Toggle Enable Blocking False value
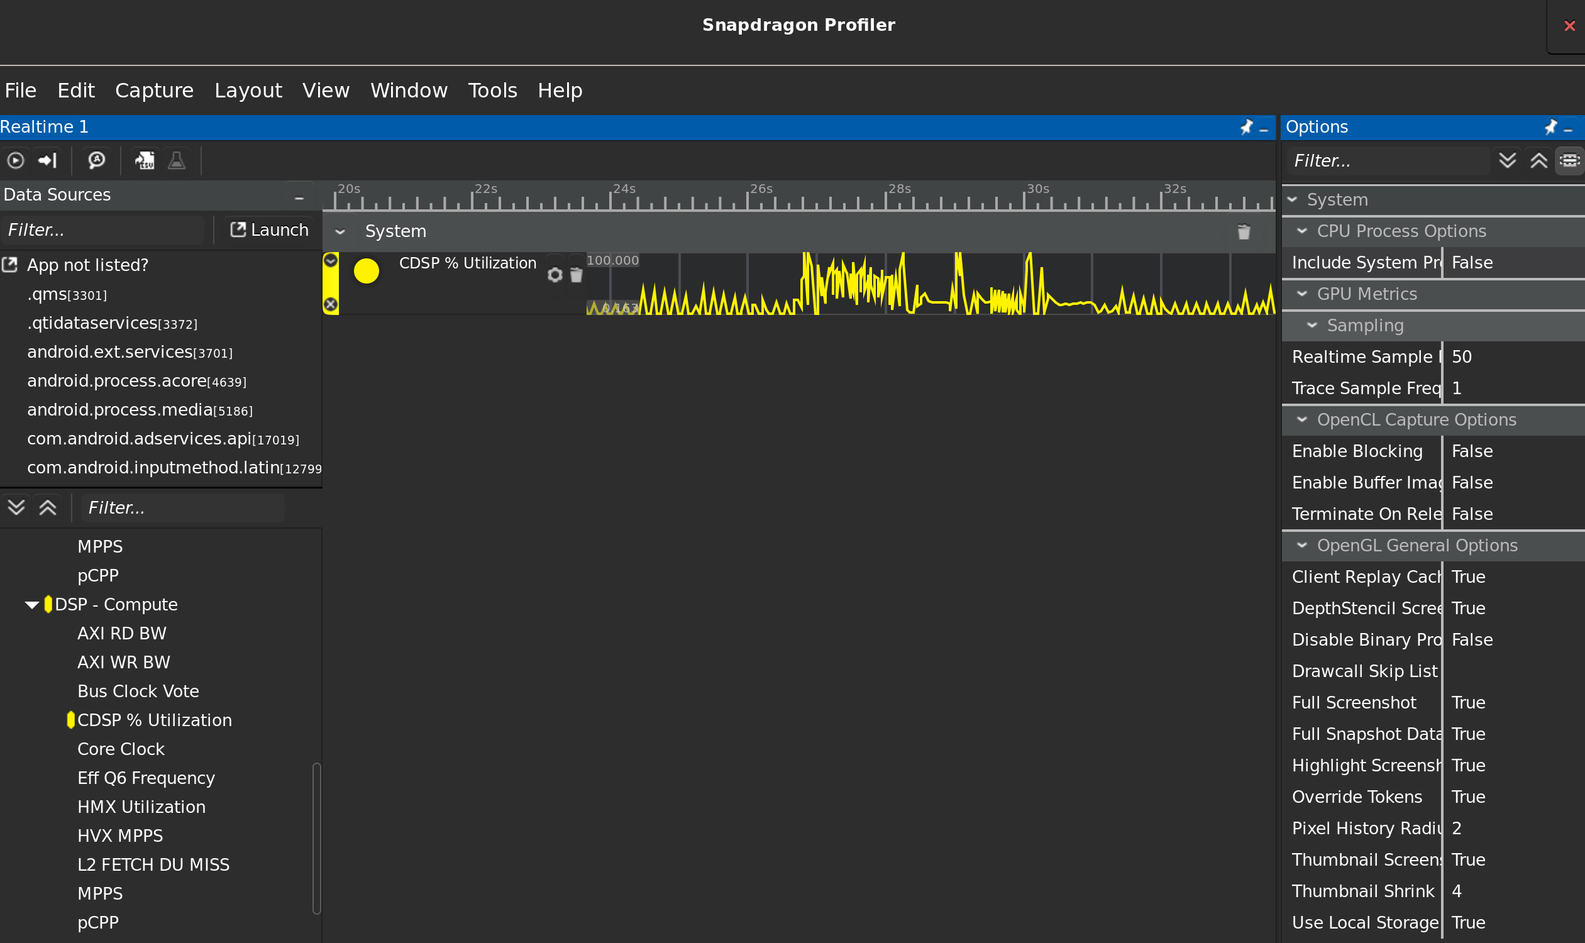This screenshot has width=1585, height=943. pyautogui.click(x=1472, y=451)
